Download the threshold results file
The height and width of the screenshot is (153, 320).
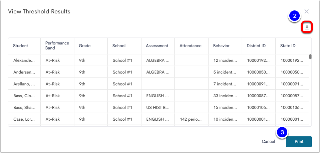307,27
